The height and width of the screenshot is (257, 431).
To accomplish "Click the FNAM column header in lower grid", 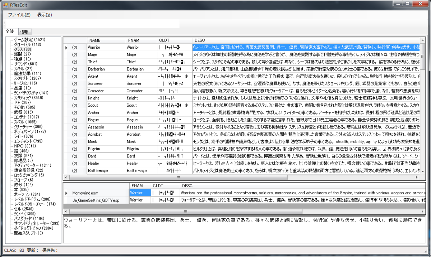I will (x=139, y=186).
